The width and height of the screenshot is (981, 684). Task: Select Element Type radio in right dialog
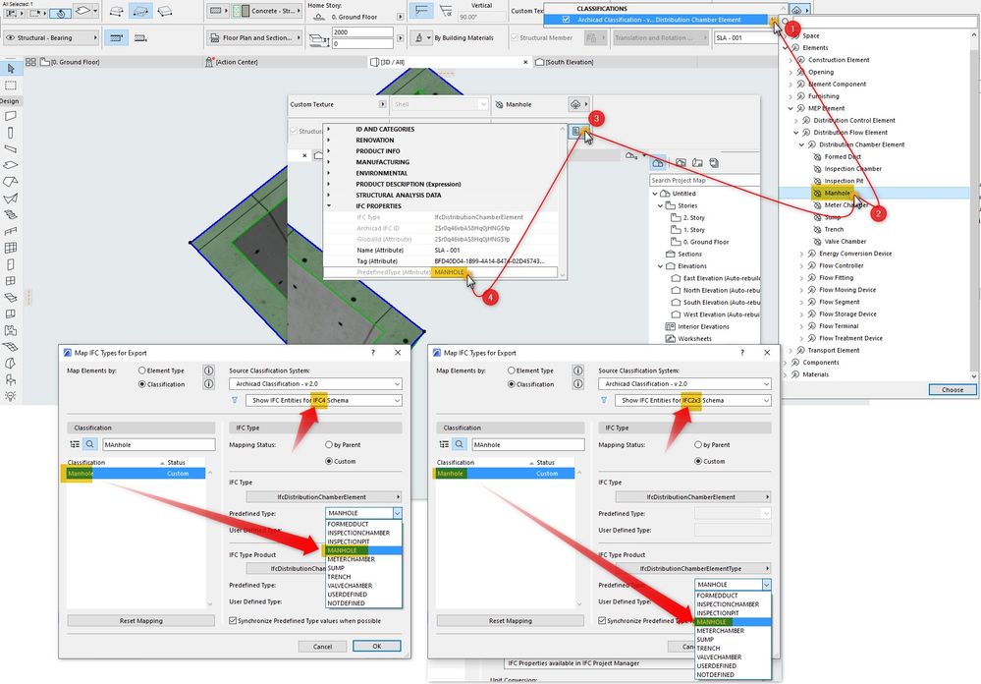pos(512,370)
